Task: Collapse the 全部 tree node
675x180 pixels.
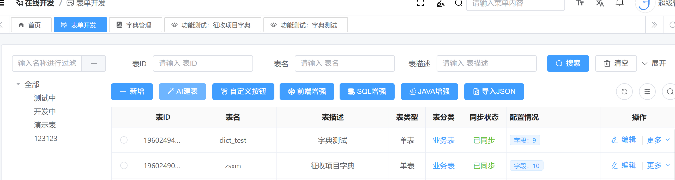Action: click(18, 84)
